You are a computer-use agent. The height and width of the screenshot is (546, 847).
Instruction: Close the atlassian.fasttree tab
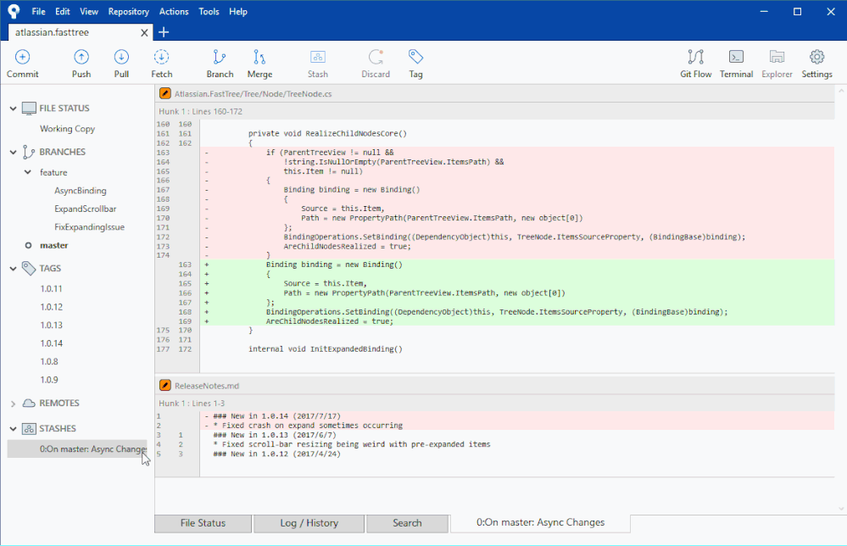[x=144, y=32]
